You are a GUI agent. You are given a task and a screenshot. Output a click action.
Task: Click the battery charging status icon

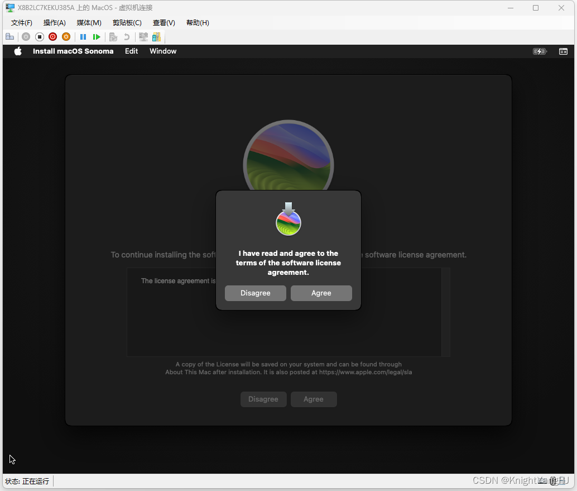click(540, 51)
